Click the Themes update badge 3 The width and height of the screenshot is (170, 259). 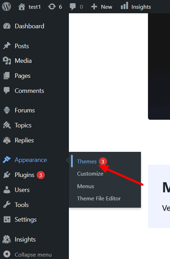103,161
